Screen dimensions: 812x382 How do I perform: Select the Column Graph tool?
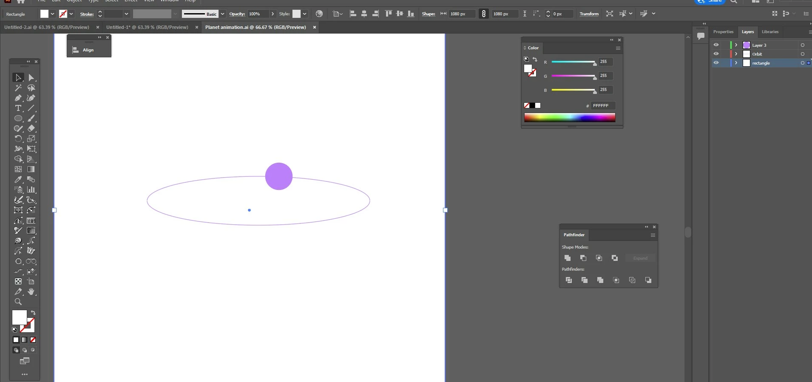pos(31,190)
